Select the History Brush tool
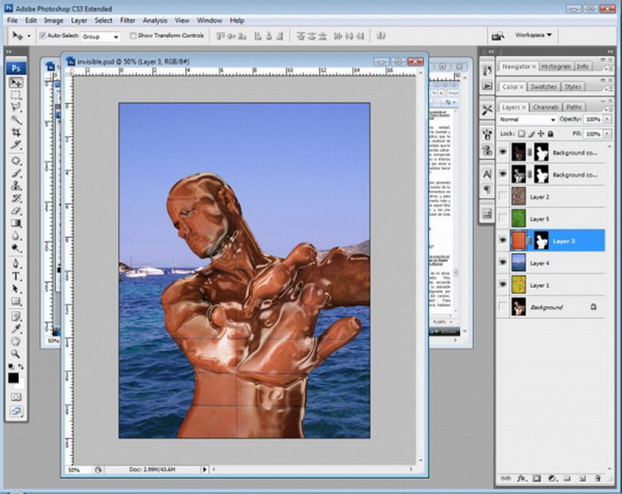The height and width of the screenshot is (494, 622). tap(16, 198)
